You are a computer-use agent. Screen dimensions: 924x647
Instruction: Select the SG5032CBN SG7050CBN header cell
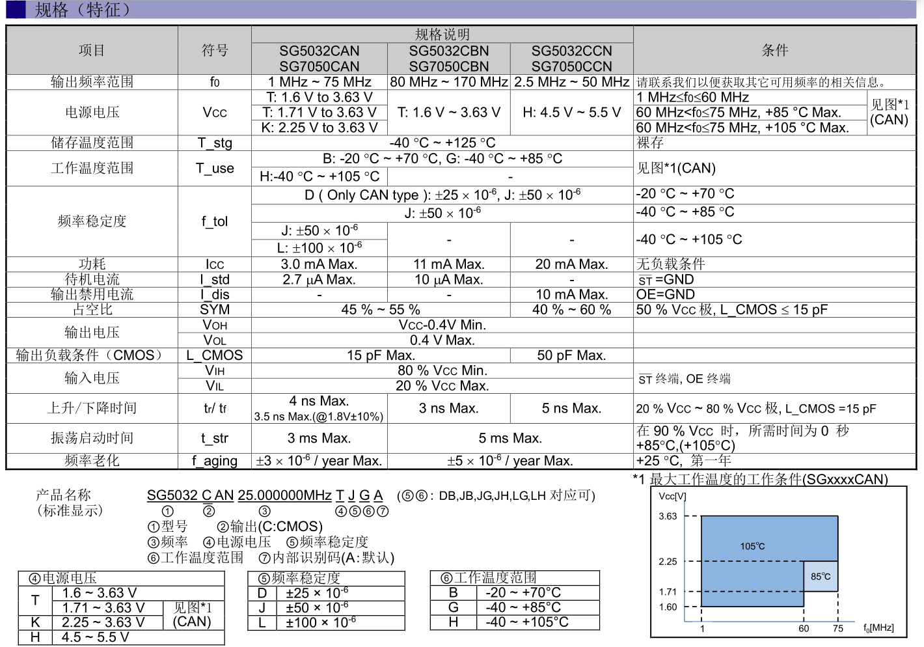pyautogui.click(x=449, y=59)
